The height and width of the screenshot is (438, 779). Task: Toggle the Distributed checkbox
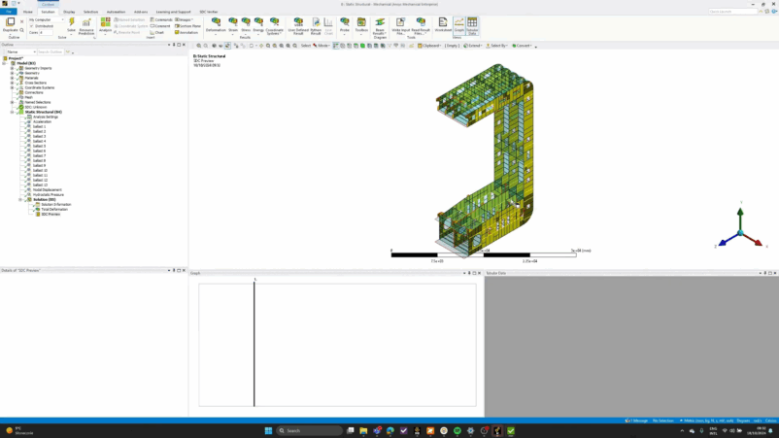click(31, 26)
